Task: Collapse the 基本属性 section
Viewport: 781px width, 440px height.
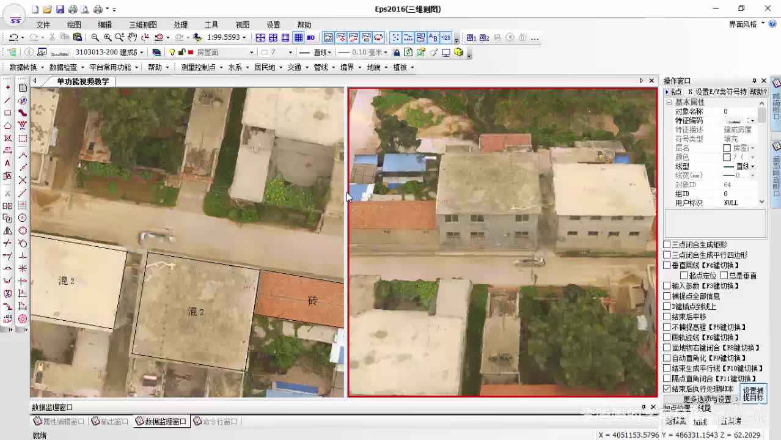Action: pyautogui.click(x=669, y=102)
